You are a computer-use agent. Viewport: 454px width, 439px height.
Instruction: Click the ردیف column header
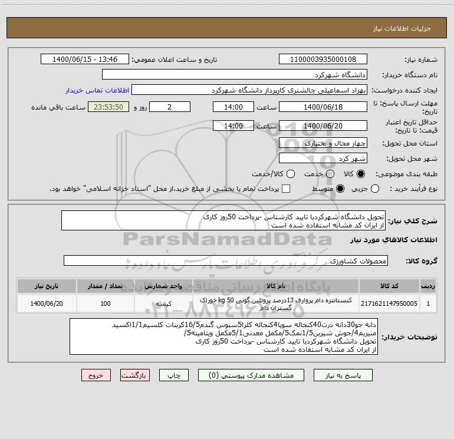428,286
